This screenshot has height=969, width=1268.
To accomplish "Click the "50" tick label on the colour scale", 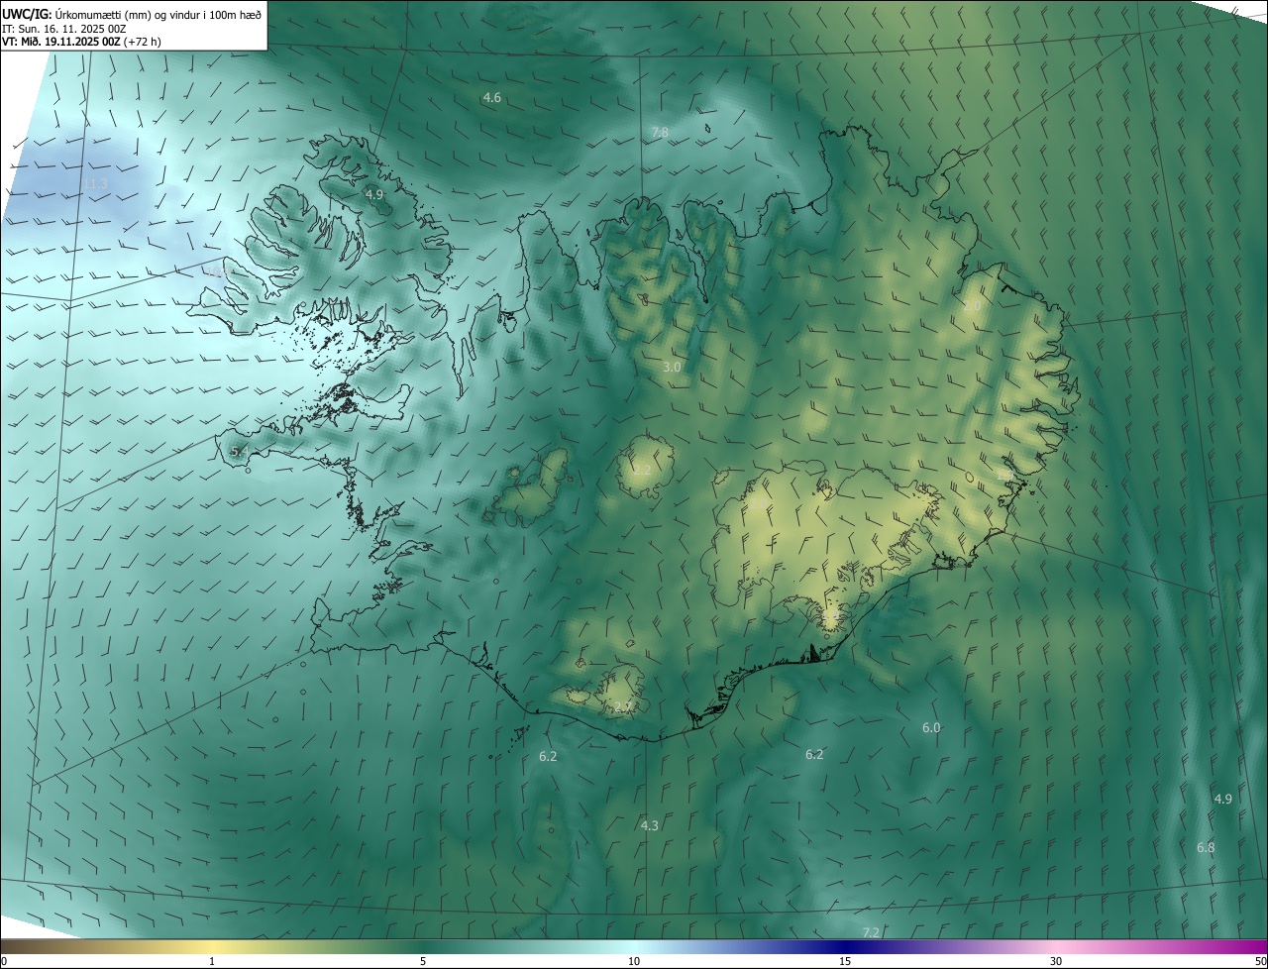I will pos(1260,962).
